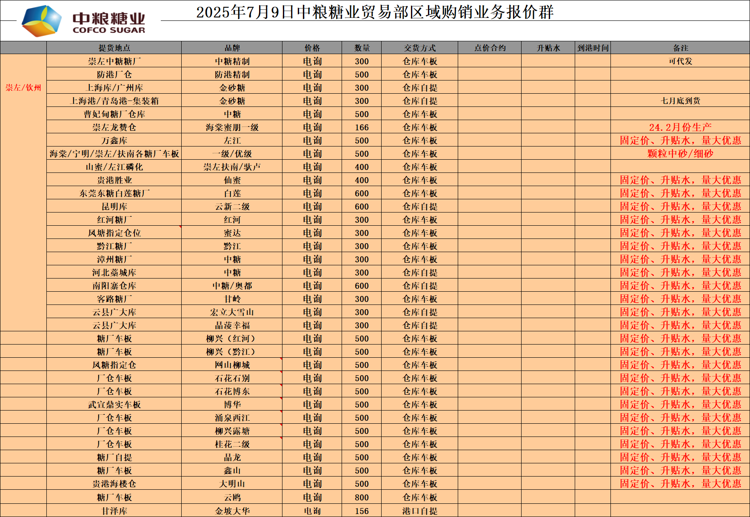The width and height of the screenshot is (750, 517).
Task: Click the 提货地点 column header
Action: tap(114, 48)
